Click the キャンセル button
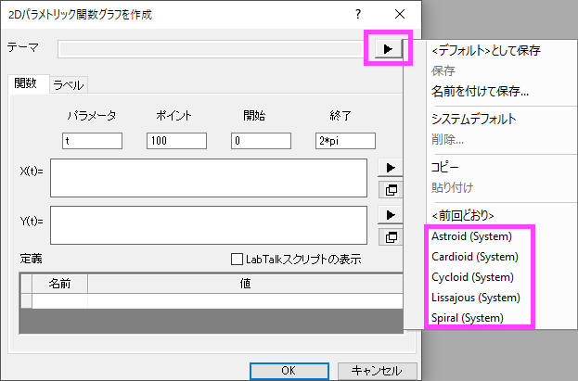Image resolution: width=578 pixels, height=381 pixels. coord(377,370)
